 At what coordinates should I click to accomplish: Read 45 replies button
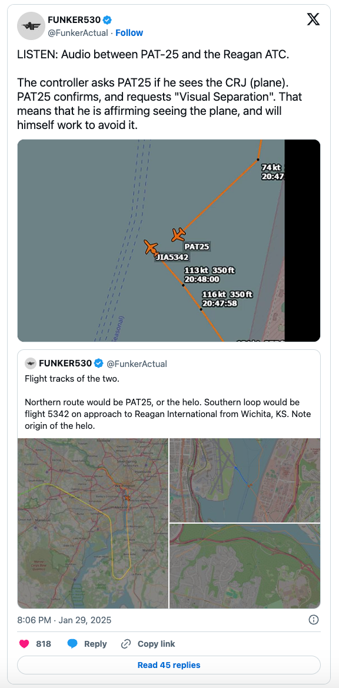pos(169,665)
